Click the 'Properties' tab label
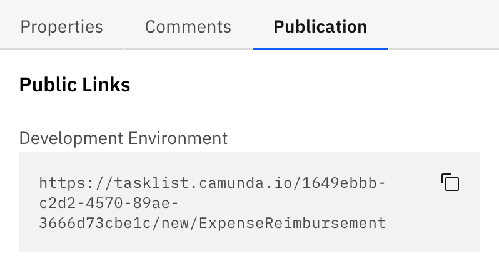This screenshot has width=499, height=268. pyautogui.click(x=61, y=27)
